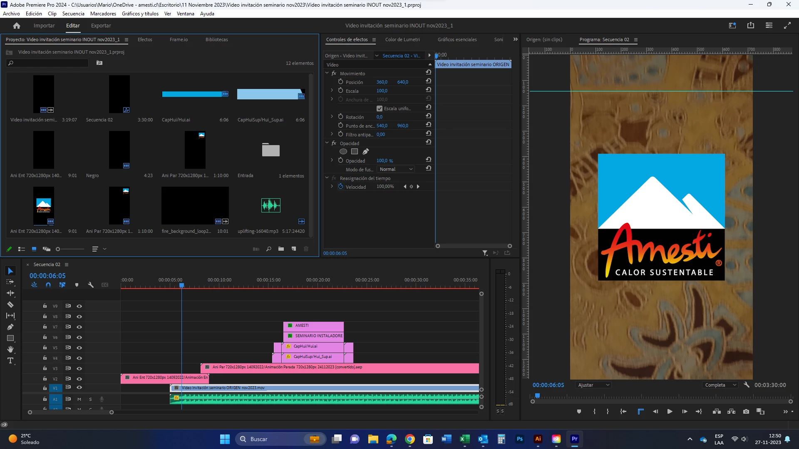Open the Secuencia menu
799x449 pixels.
pos(73,14)
